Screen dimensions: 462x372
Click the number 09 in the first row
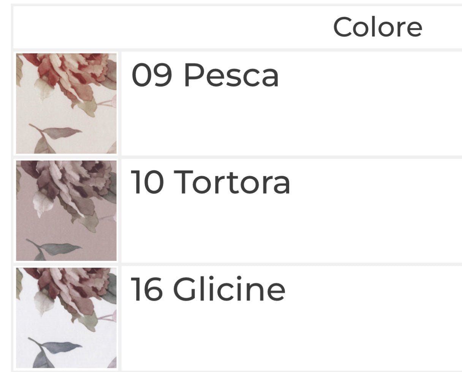tap(152, 75)
